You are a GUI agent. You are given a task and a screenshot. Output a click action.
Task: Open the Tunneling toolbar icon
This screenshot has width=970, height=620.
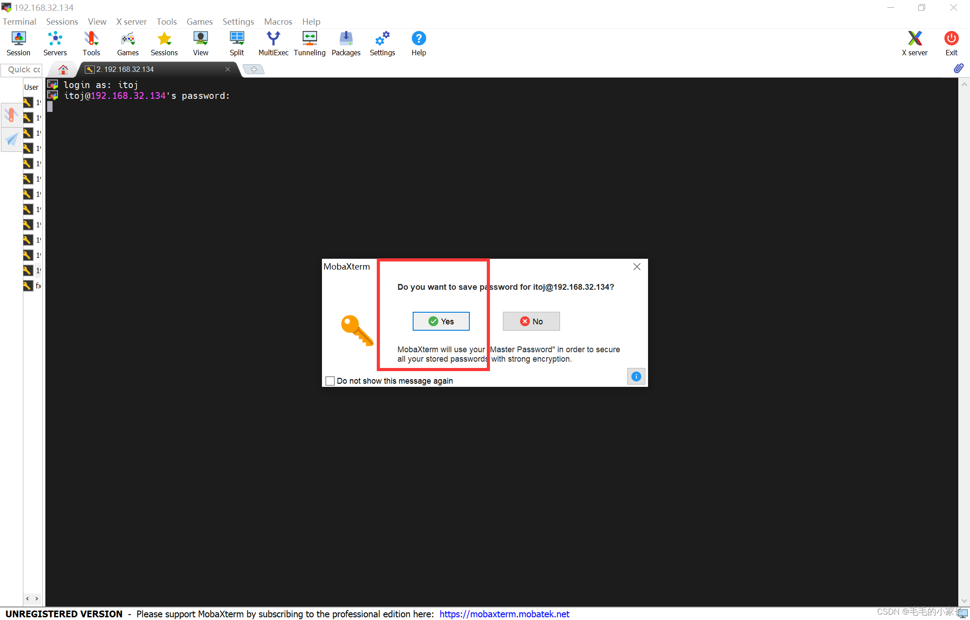[309, 44]
